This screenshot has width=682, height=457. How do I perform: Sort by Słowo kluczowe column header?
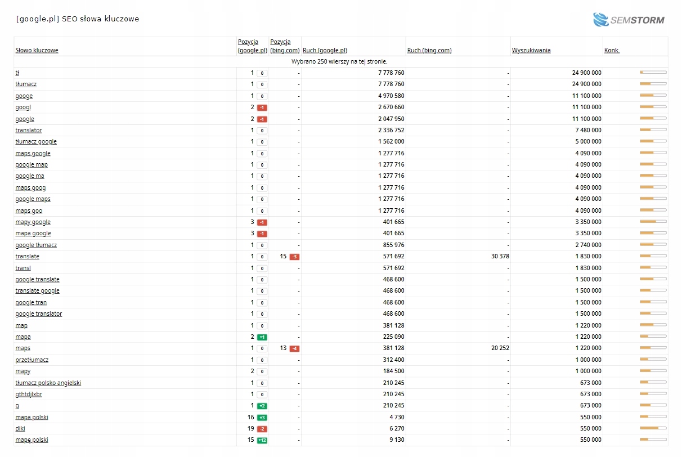37,51
